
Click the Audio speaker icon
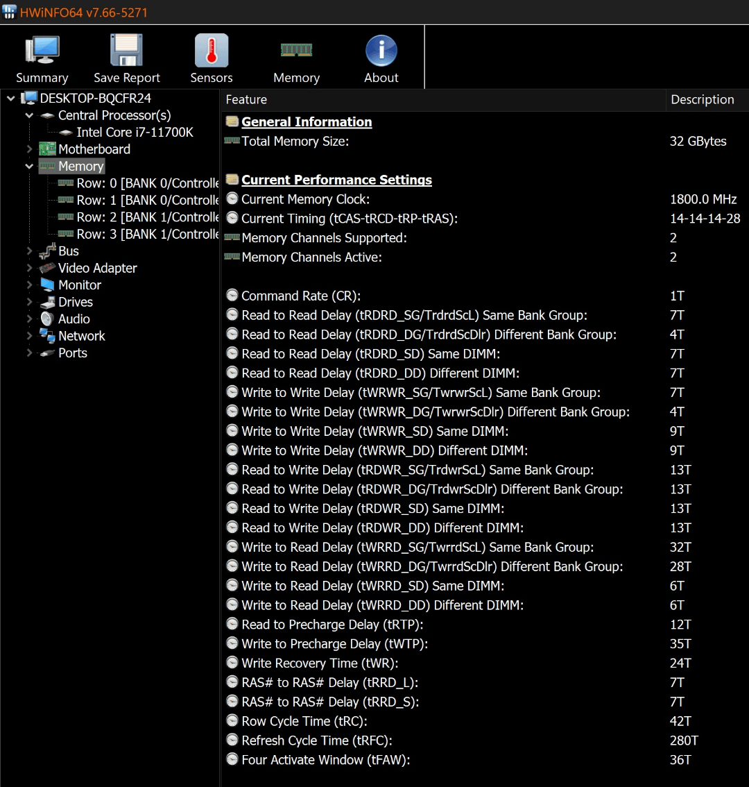(47, 319)
